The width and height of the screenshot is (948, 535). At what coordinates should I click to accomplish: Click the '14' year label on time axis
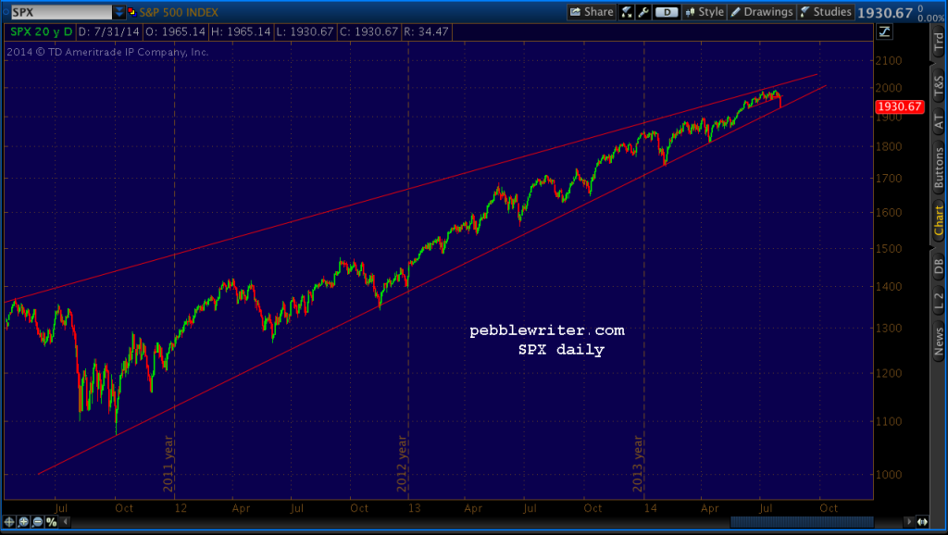coord(650,508)
